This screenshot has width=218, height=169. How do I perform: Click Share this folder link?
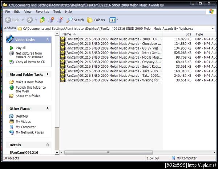coord(28,96)
